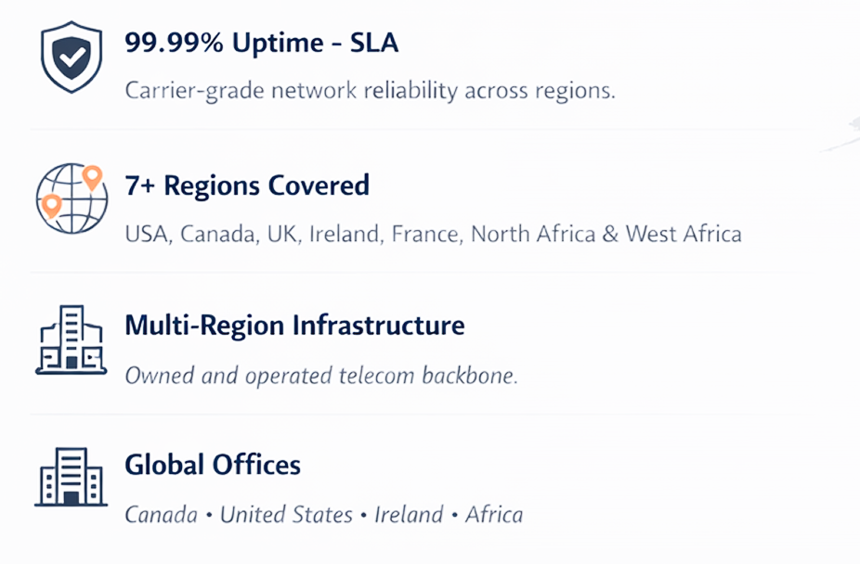Select West Africa in the covered regions list
The height and width of the screenshot is (564, 860).
coord(684,234)
